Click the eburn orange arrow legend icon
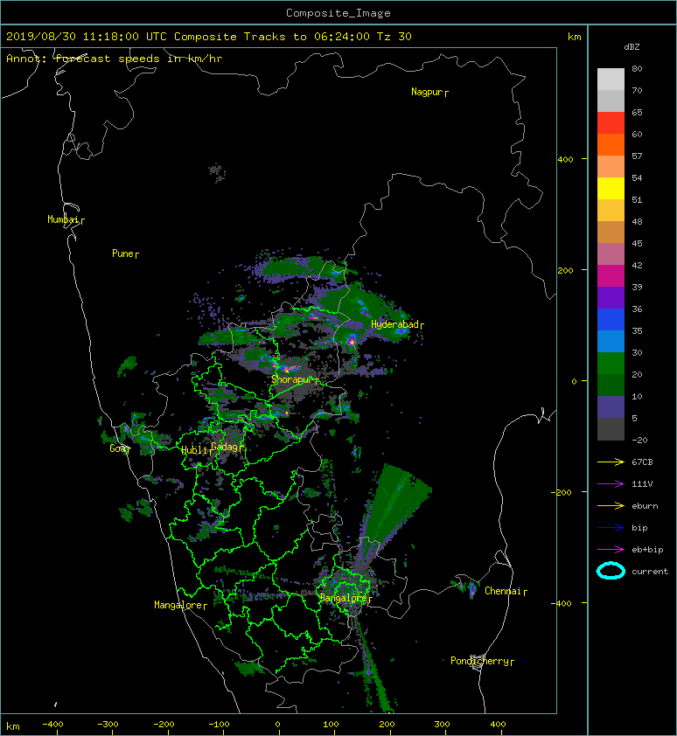677x736 pixels. 611,506
